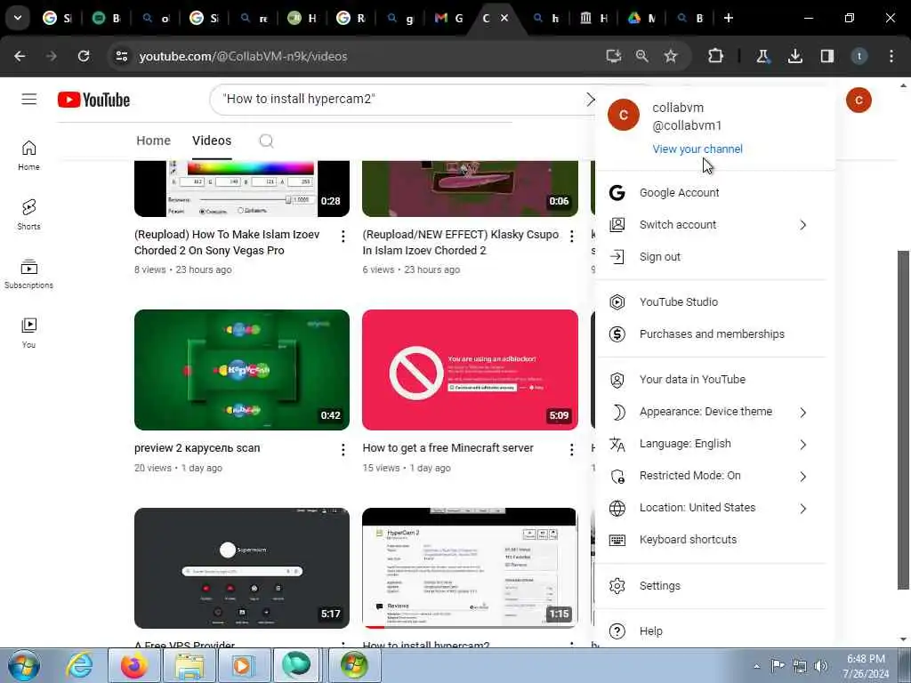Open the Free VPS Provider video thumbnail
The height and width of the screenshot is (683, 911).
point(242,568)
